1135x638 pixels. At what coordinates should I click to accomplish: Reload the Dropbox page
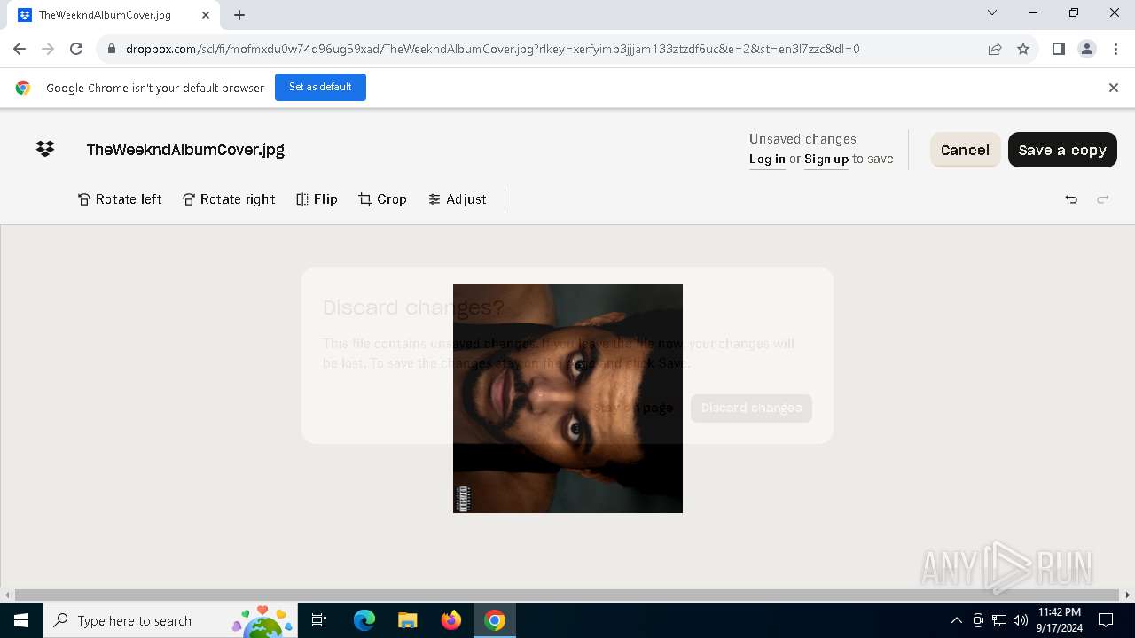click(x=76, y=49)
